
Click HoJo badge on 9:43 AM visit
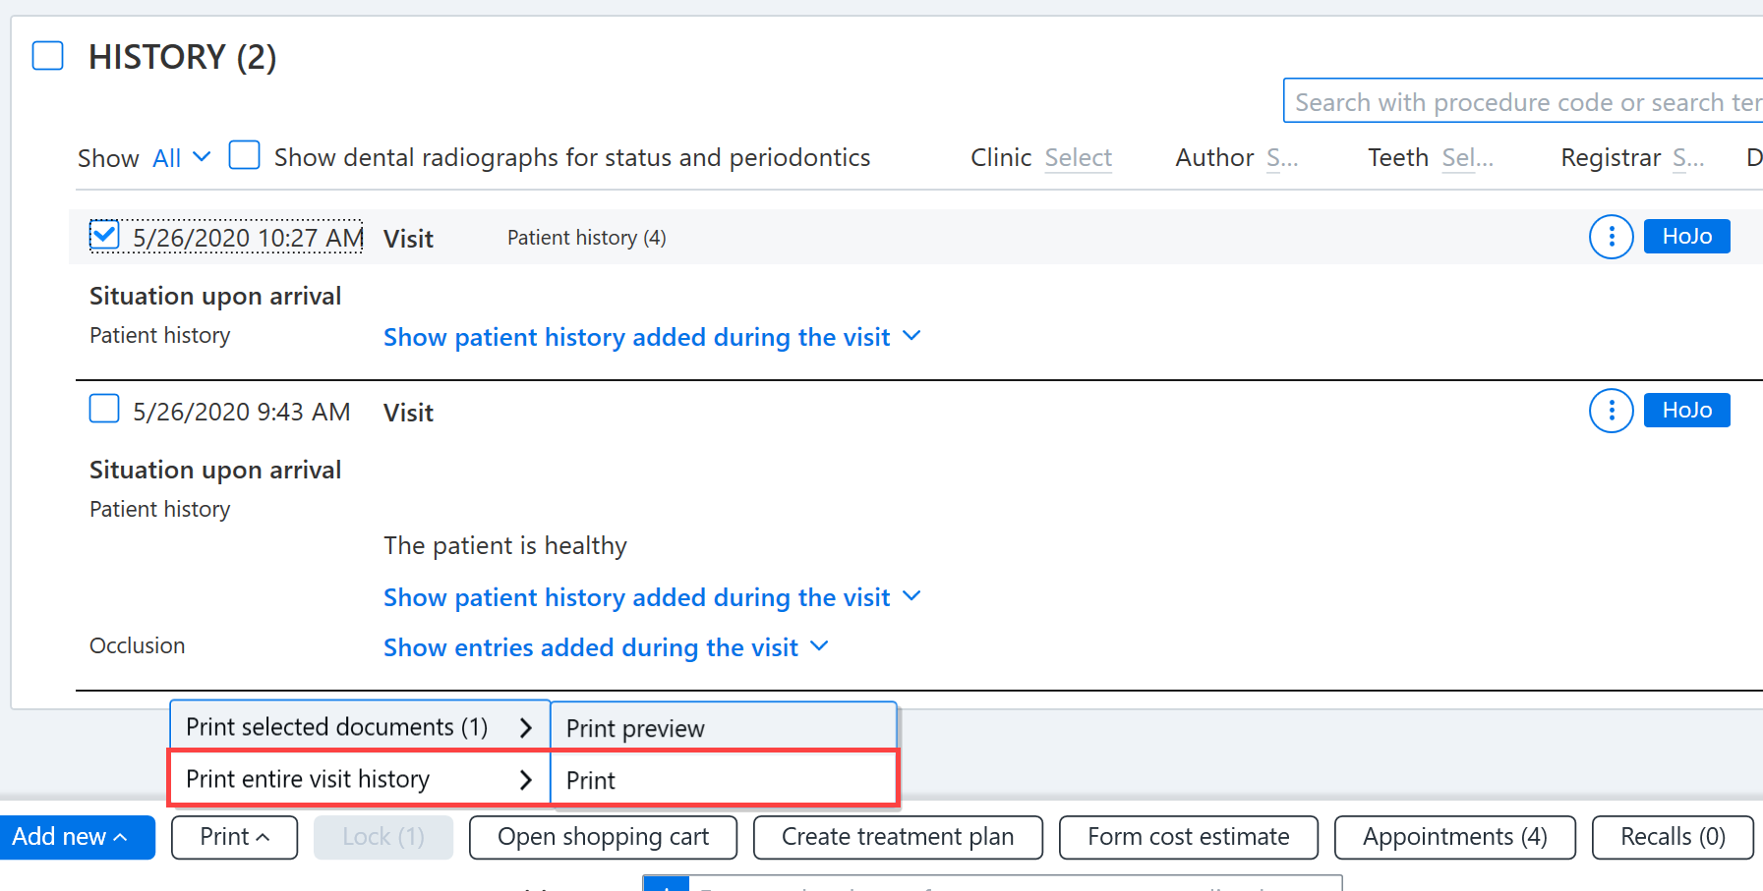point(1686,411)
